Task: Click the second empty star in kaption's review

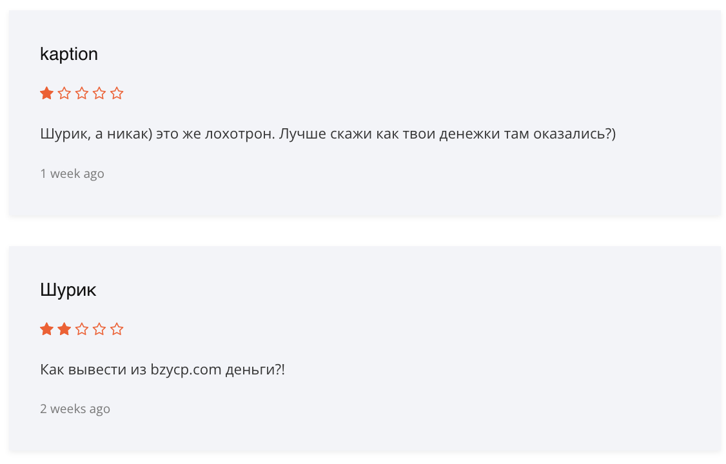Action: 64,93
